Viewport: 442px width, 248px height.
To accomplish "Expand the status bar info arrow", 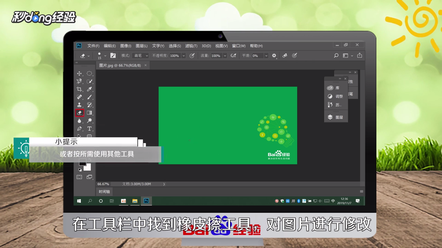I will tap(164, 184).
